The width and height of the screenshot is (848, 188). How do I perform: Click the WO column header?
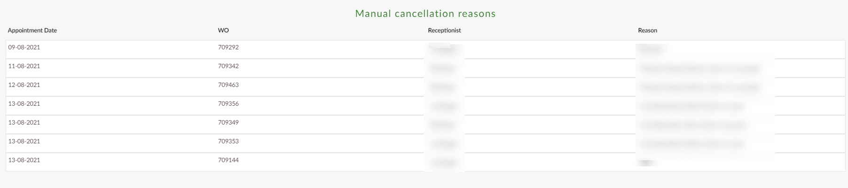[223, 31]
